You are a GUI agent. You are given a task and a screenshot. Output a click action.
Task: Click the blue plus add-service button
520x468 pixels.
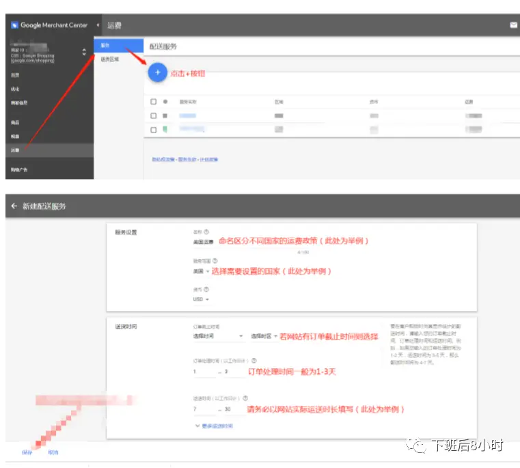[157, 72]
